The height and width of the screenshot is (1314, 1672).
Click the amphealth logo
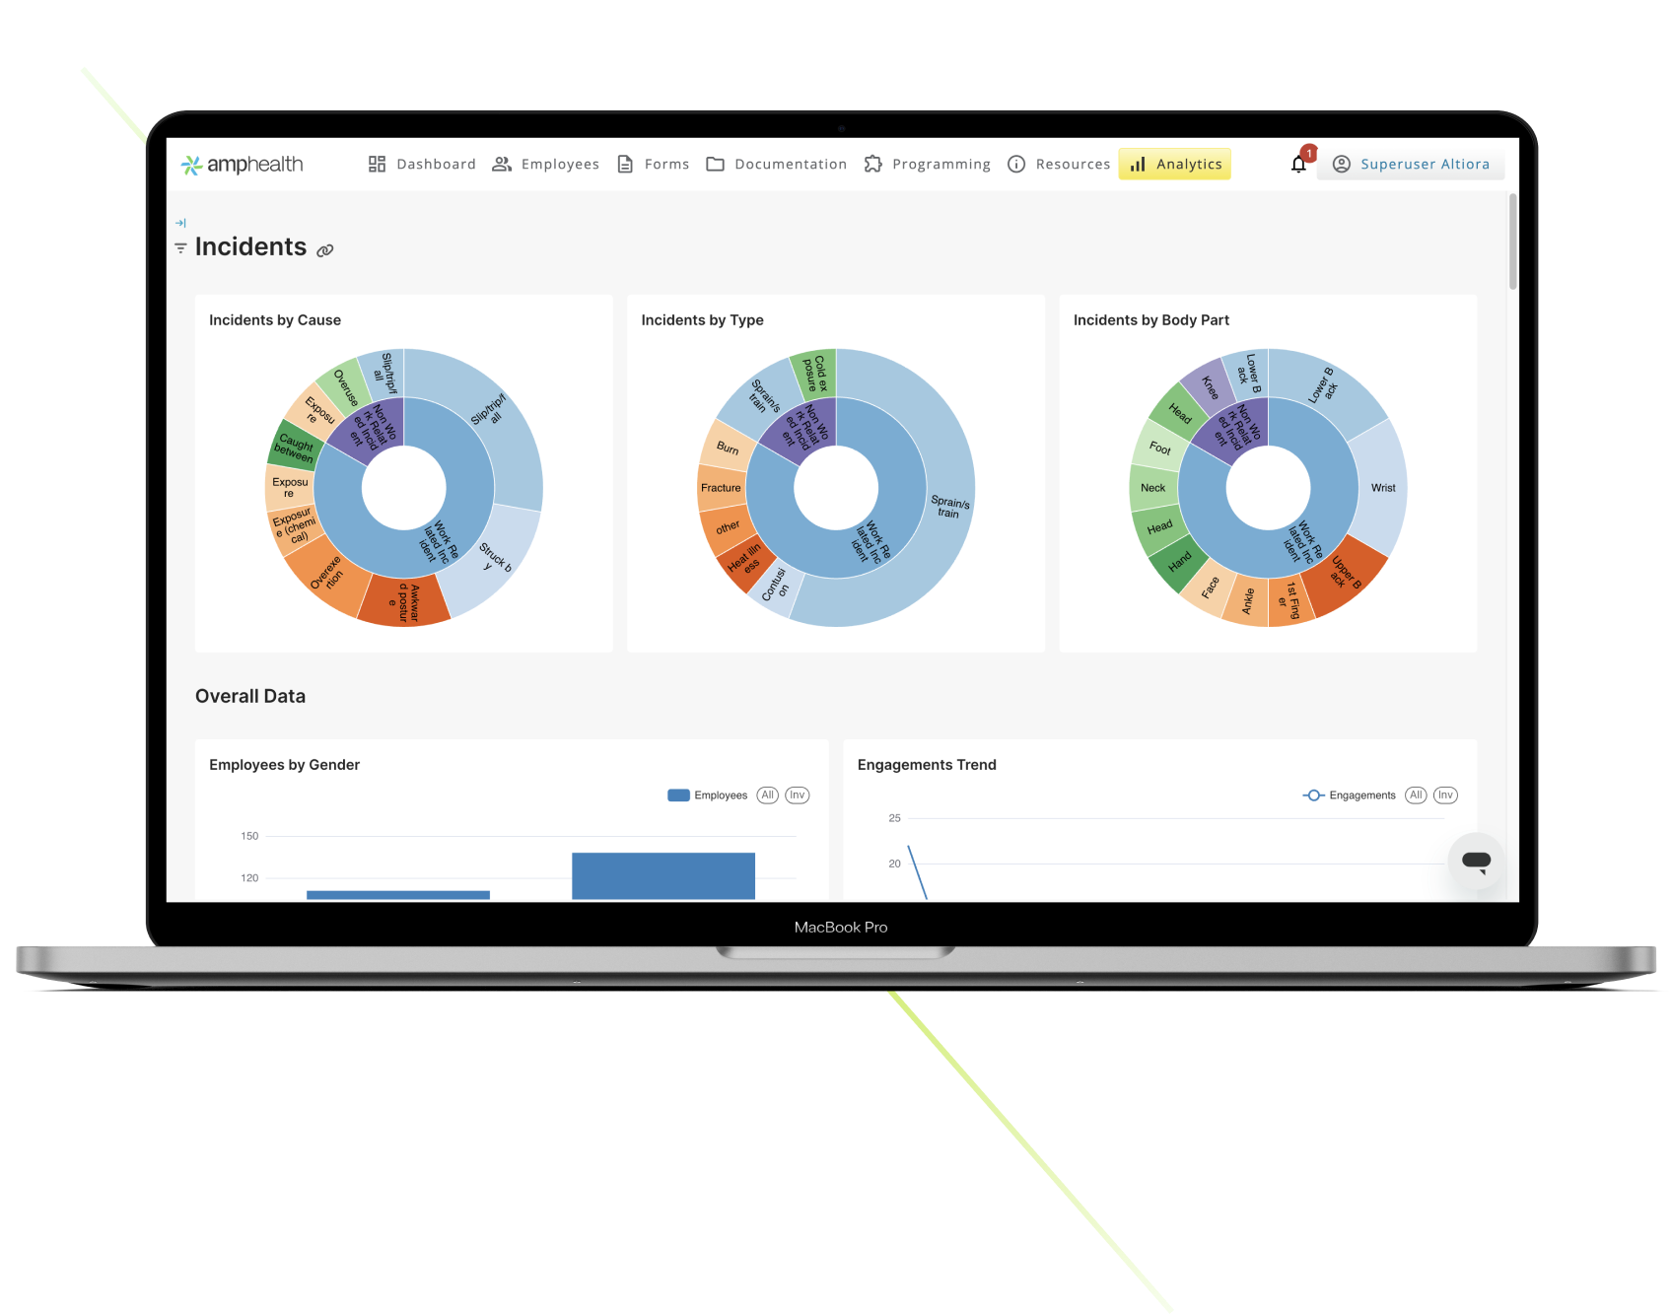[242, 165]
